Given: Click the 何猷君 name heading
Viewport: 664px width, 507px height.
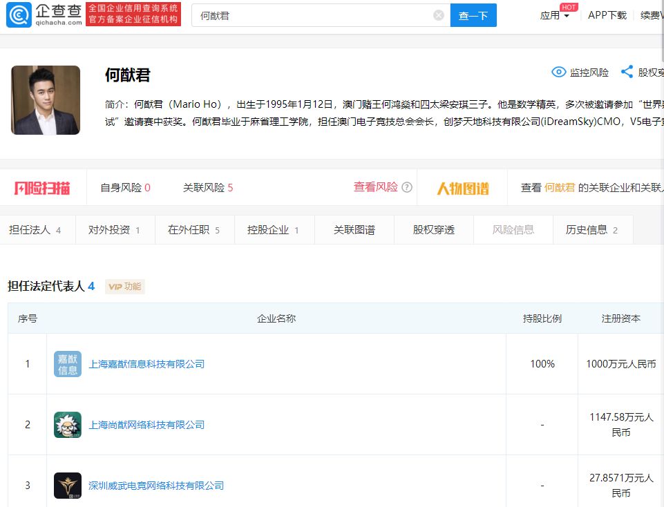Looking at the screenshot, I should tap(128, 75).
